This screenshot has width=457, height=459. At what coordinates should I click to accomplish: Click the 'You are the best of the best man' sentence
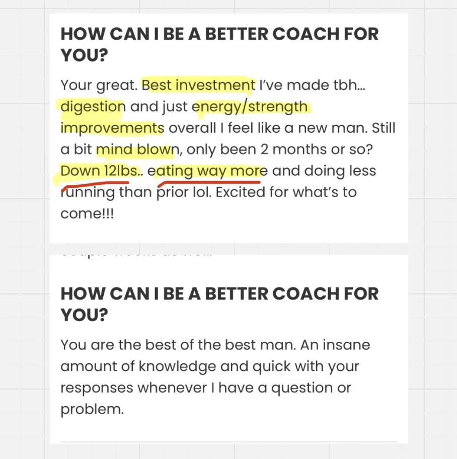[x=178, y=345]
